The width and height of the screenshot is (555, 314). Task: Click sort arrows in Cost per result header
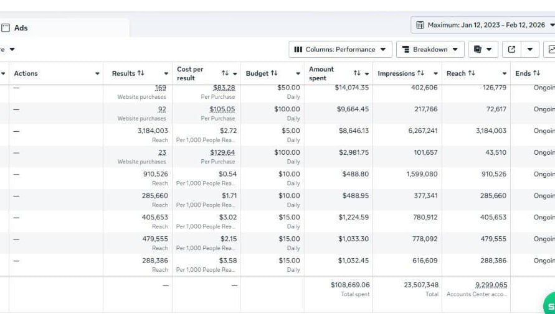tap(225, 73)
